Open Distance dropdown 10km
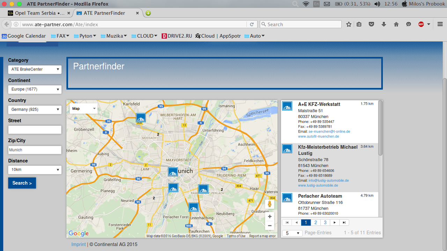The width and height of the screenshot is (447, 251). point(35,170)
